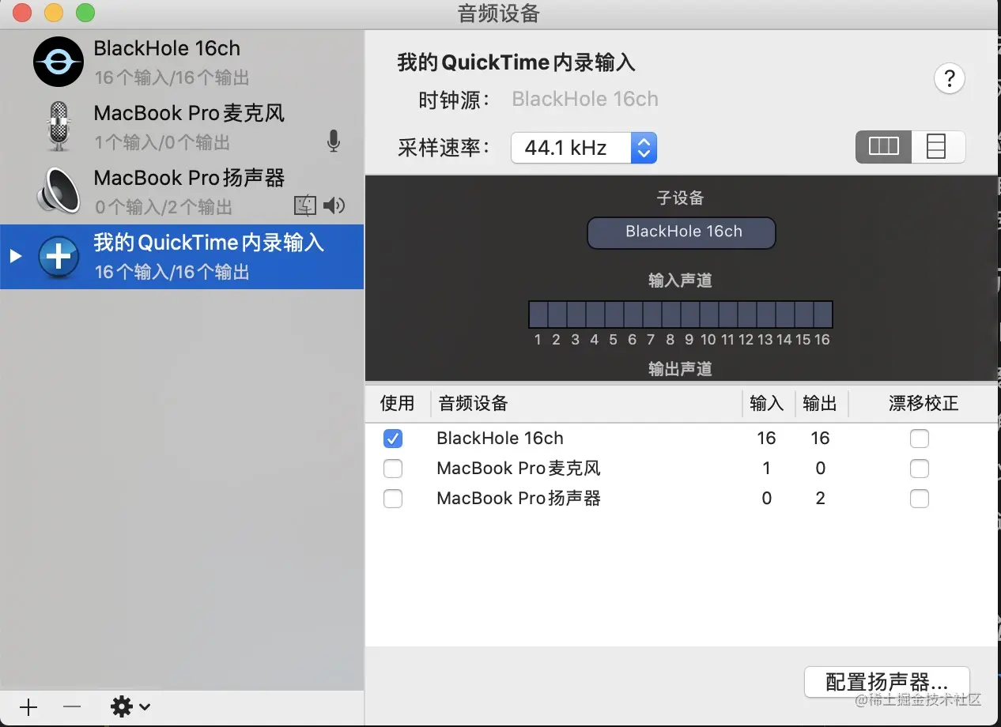Enable drift correction for BlackHole 16ch
1001x727 pixels.
tap(919, 439)
